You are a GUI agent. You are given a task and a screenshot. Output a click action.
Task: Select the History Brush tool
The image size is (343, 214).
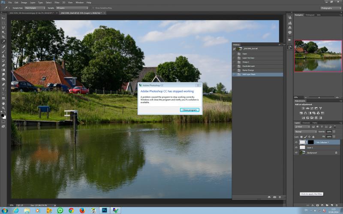(3, 60)
